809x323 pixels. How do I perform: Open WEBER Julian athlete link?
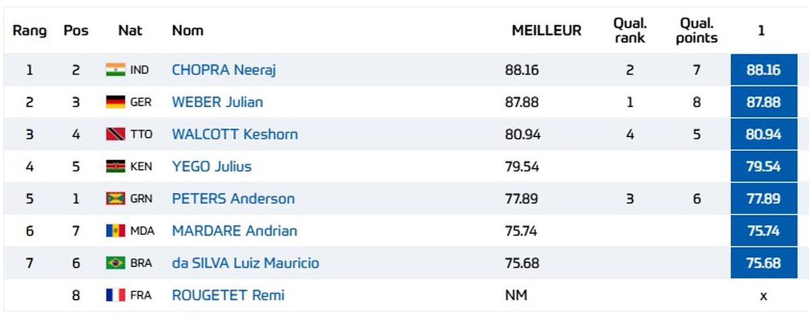coord(217,102)
